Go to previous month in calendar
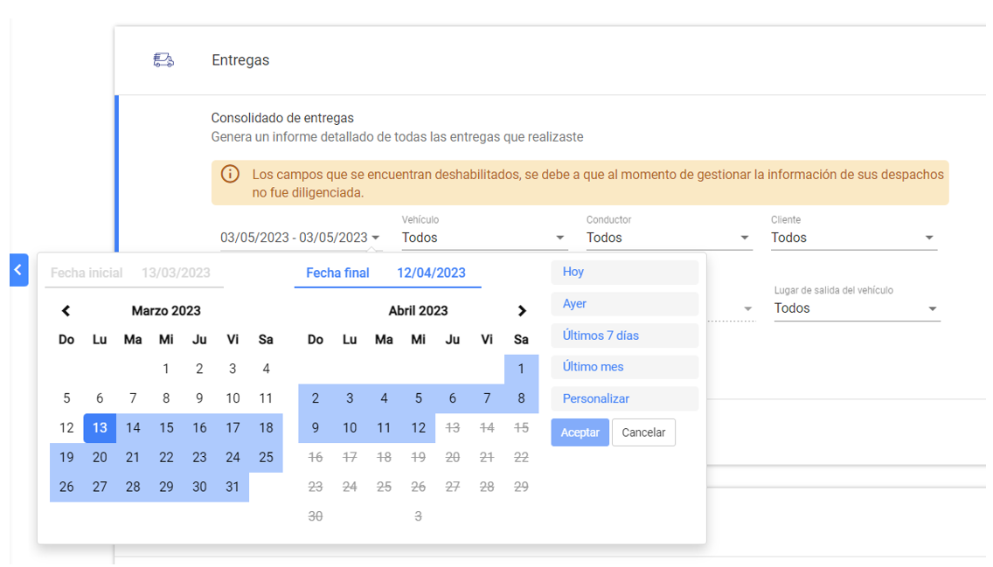The width and height of the screenshot is (993, 567). (x=66, y=311)
